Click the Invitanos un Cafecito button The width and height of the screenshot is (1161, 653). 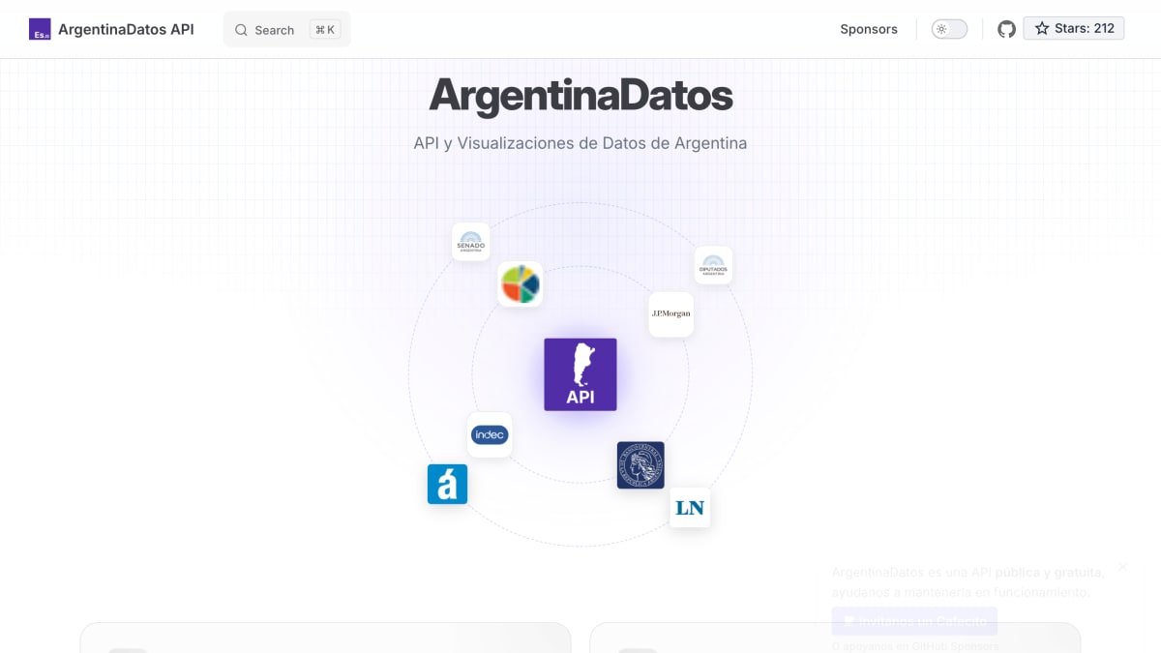[x=914, y=621]
